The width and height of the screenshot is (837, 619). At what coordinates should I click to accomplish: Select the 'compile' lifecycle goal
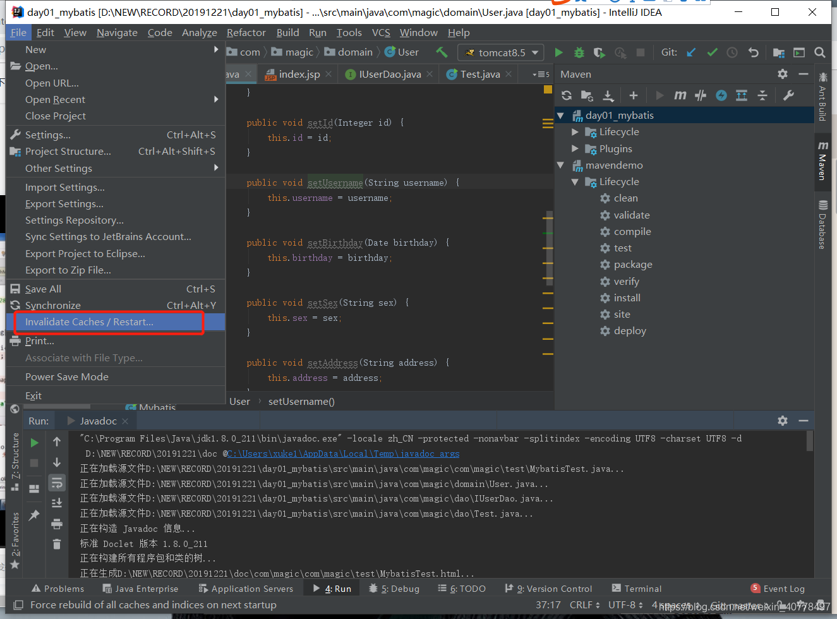(632, 232)
